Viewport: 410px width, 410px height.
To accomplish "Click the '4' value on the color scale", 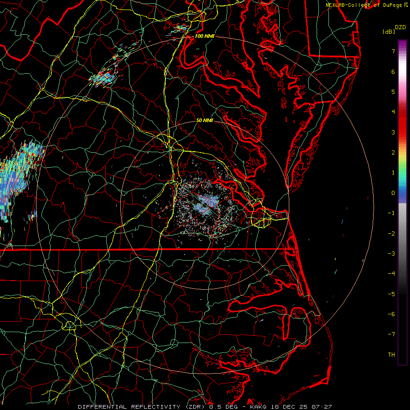I will coord(393,112).
